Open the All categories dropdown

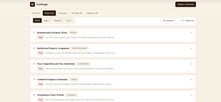pyautogui.click(x=172, y=20)
